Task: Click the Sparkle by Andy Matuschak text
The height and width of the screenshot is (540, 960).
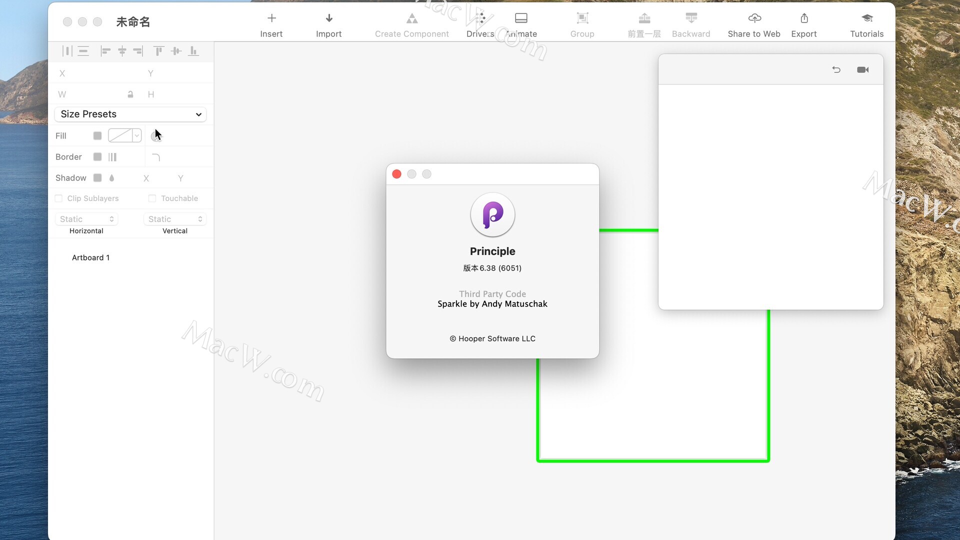Action: click(x=492, y=304)
